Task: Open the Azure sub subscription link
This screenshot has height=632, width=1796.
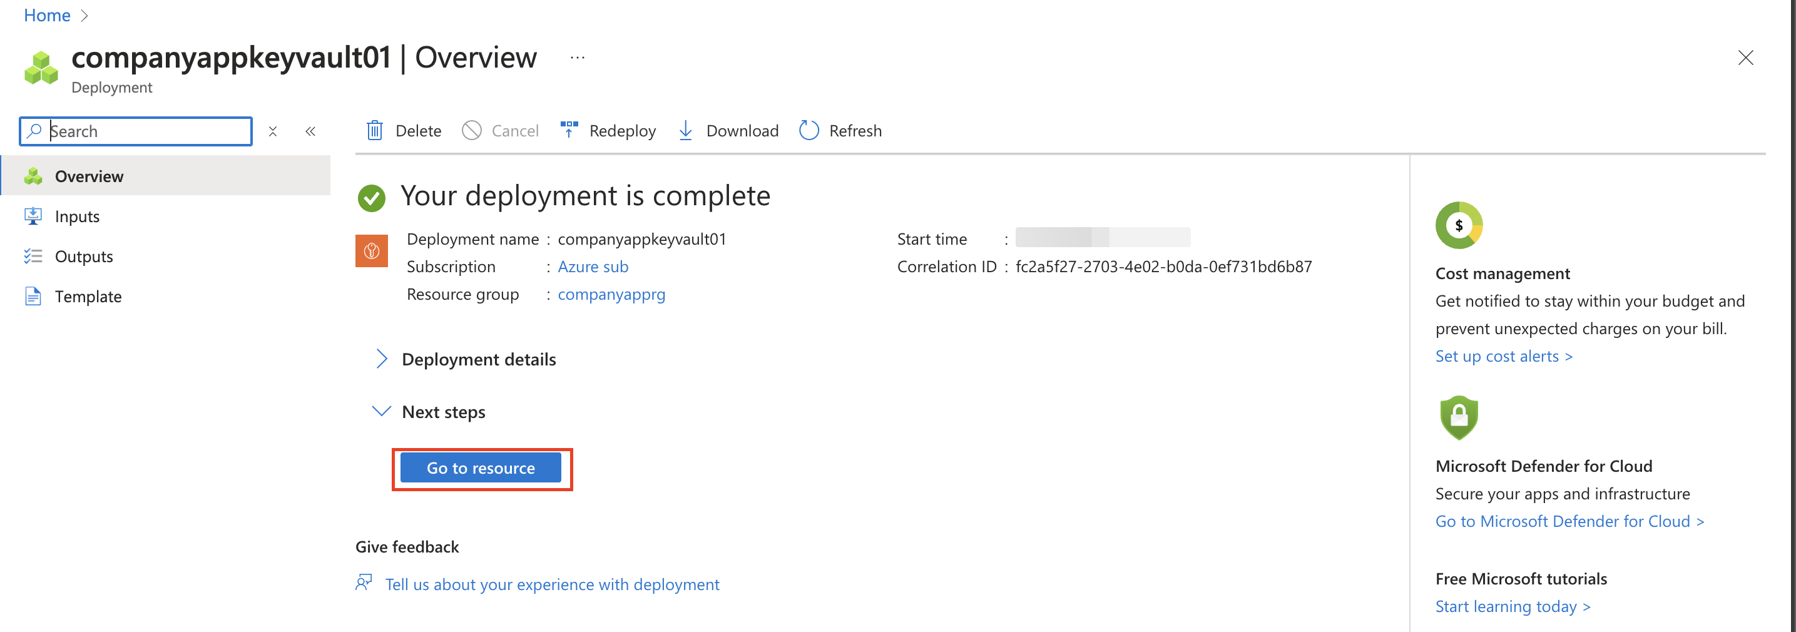Action: click(593, 267)
